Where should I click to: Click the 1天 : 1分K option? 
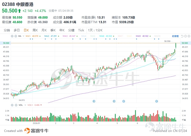[95, 30]
